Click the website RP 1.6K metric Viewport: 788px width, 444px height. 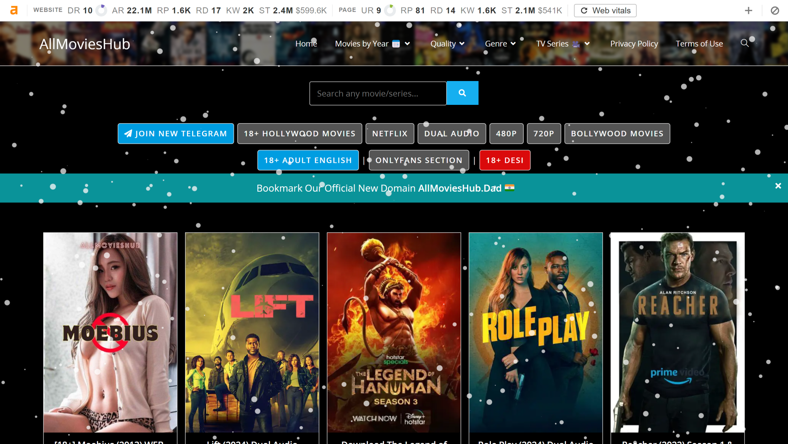174,10
